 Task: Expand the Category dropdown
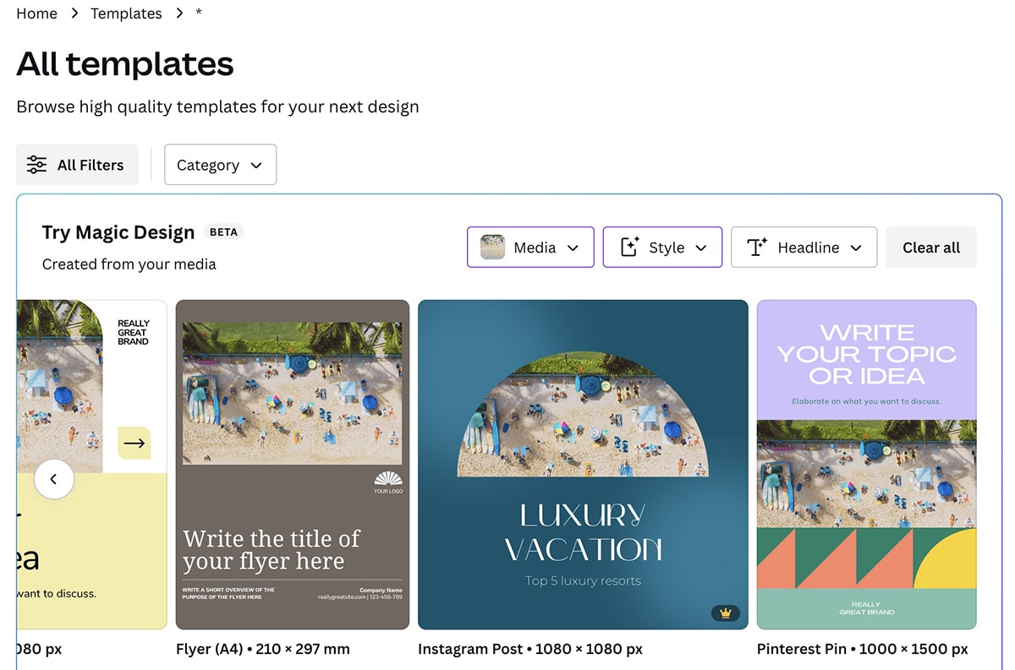(x=220, y=165)
